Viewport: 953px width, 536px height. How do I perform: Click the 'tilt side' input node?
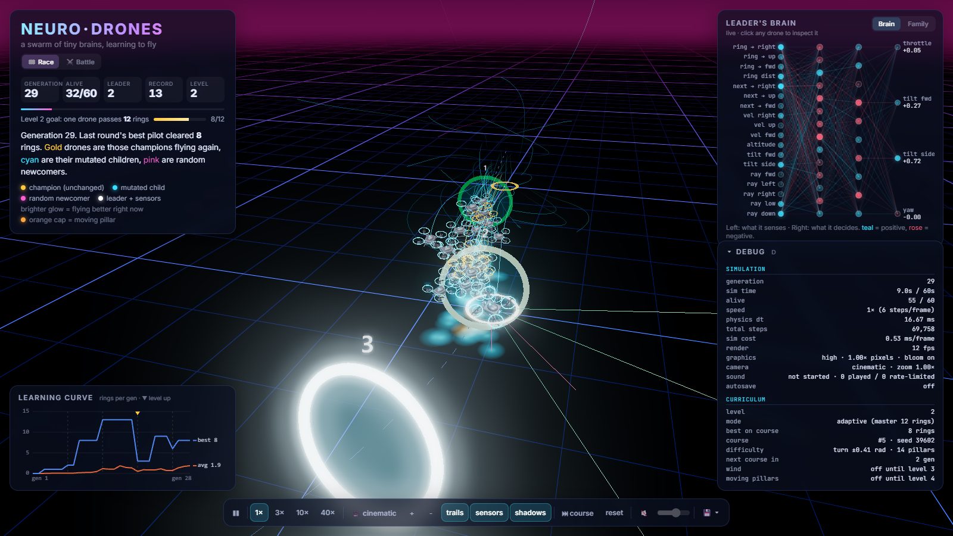pyautogui.click(x=781, y=164)
